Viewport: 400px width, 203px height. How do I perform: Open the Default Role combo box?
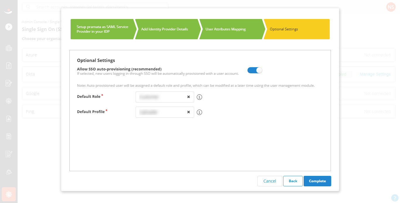tap(165, 97)
